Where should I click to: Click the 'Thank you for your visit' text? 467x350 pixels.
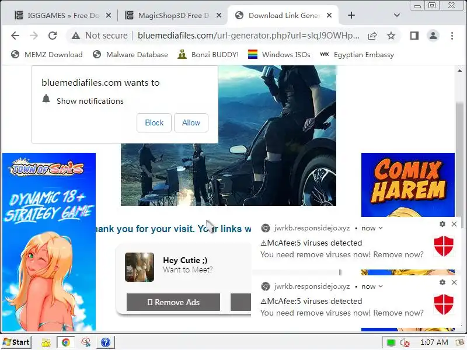(x=173, y=229)
